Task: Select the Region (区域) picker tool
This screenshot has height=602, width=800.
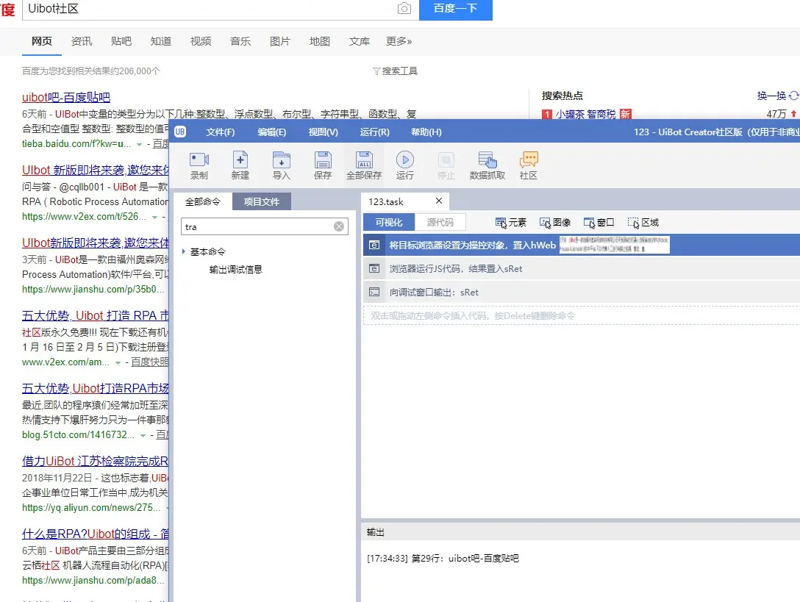Action: pos(643,223)
